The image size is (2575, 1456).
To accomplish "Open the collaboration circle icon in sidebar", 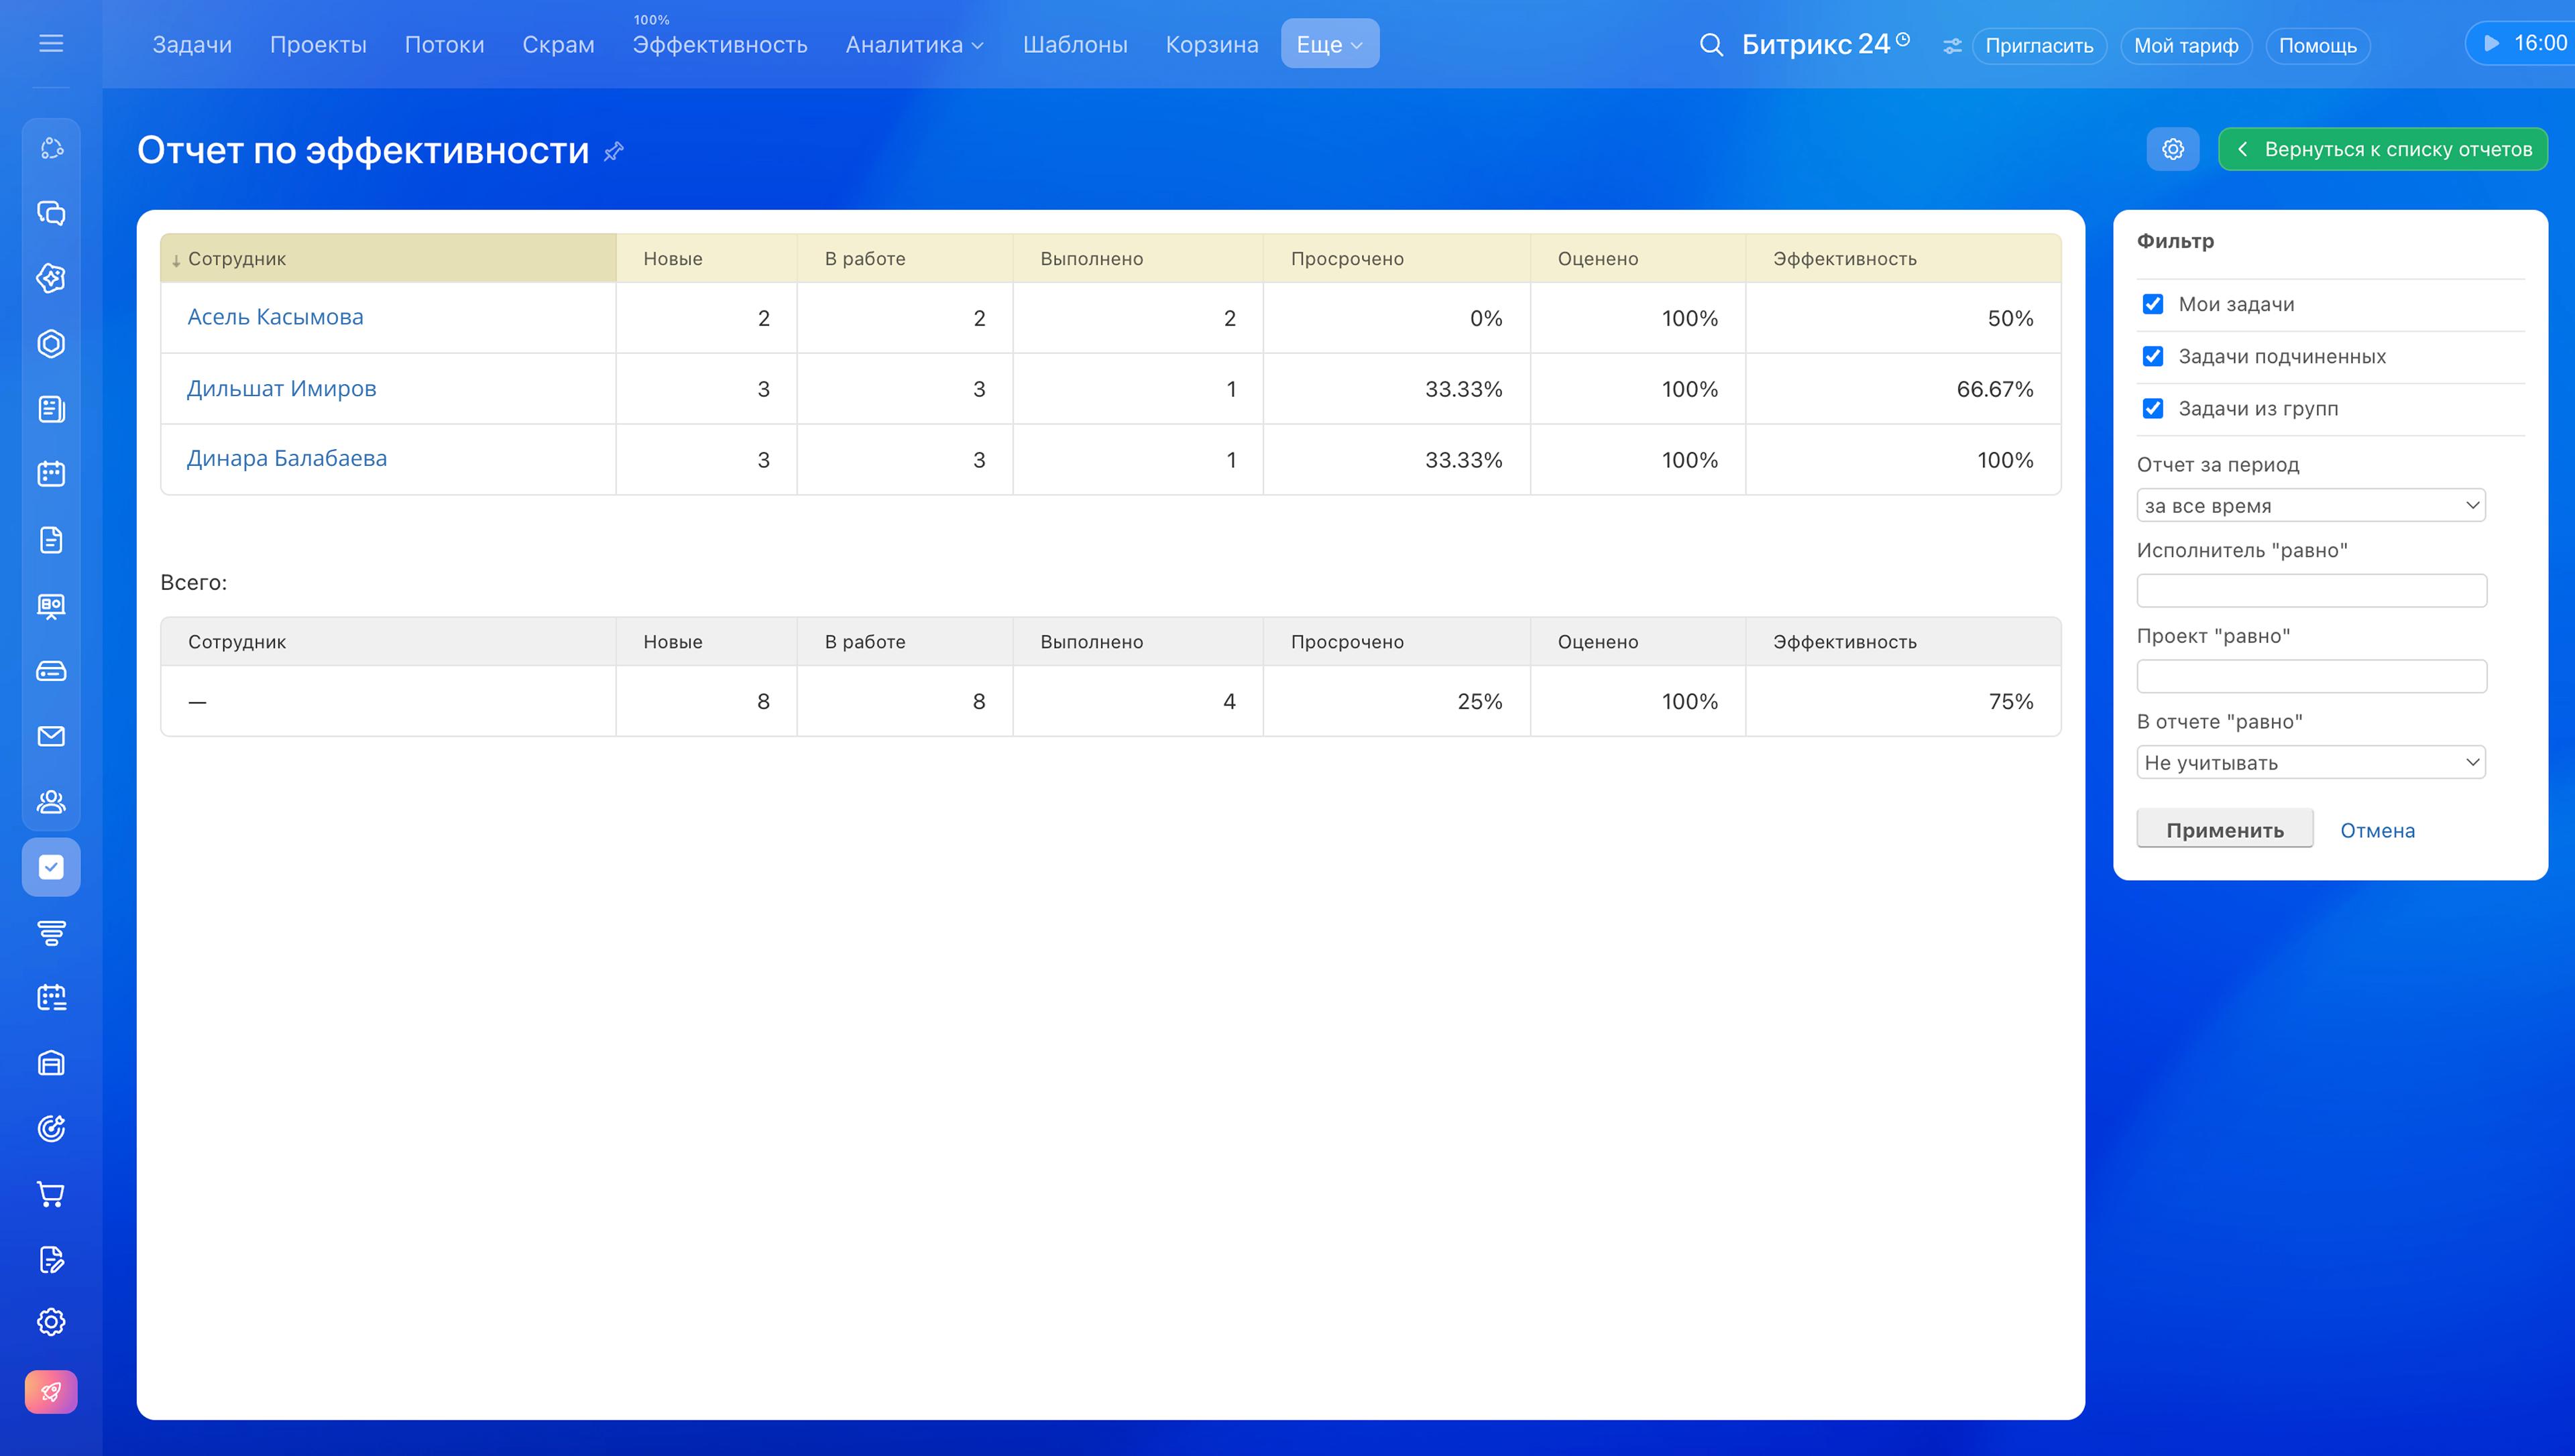I will click(51, 149).
